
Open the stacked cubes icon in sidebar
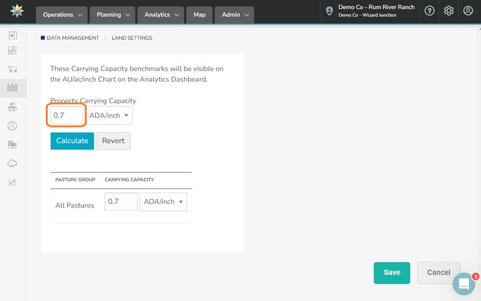pyautogui.click(x=12, y=107)
